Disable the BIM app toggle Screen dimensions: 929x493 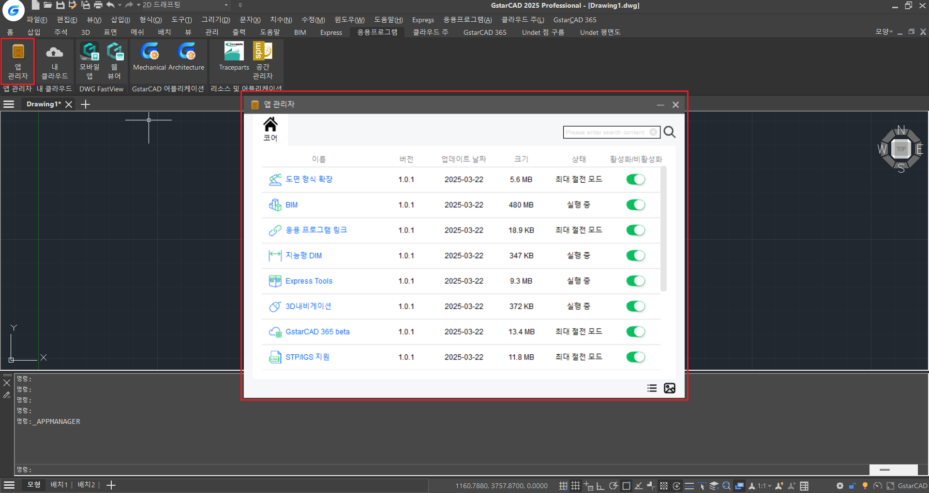pyautogui.click(x=636, y=205)
